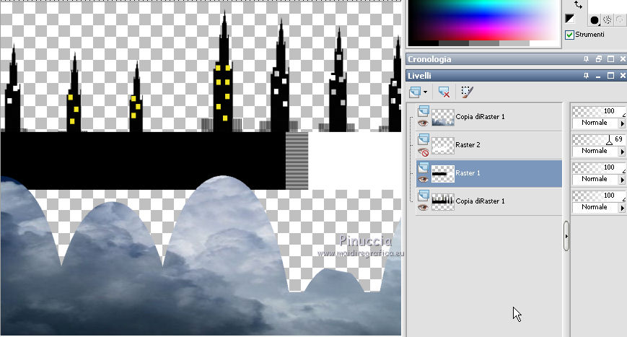This screenshot has width=627, height=337.
Task: Select the Raster 1 layer name
Action: tap(468, 173)
